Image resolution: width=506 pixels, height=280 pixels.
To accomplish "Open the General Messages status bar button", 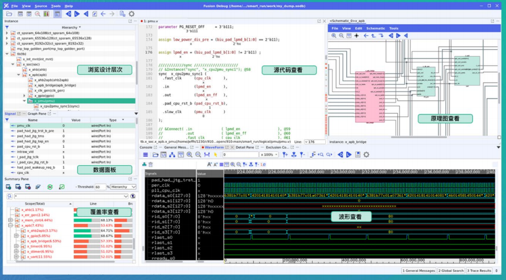I will tap(419, 271).
